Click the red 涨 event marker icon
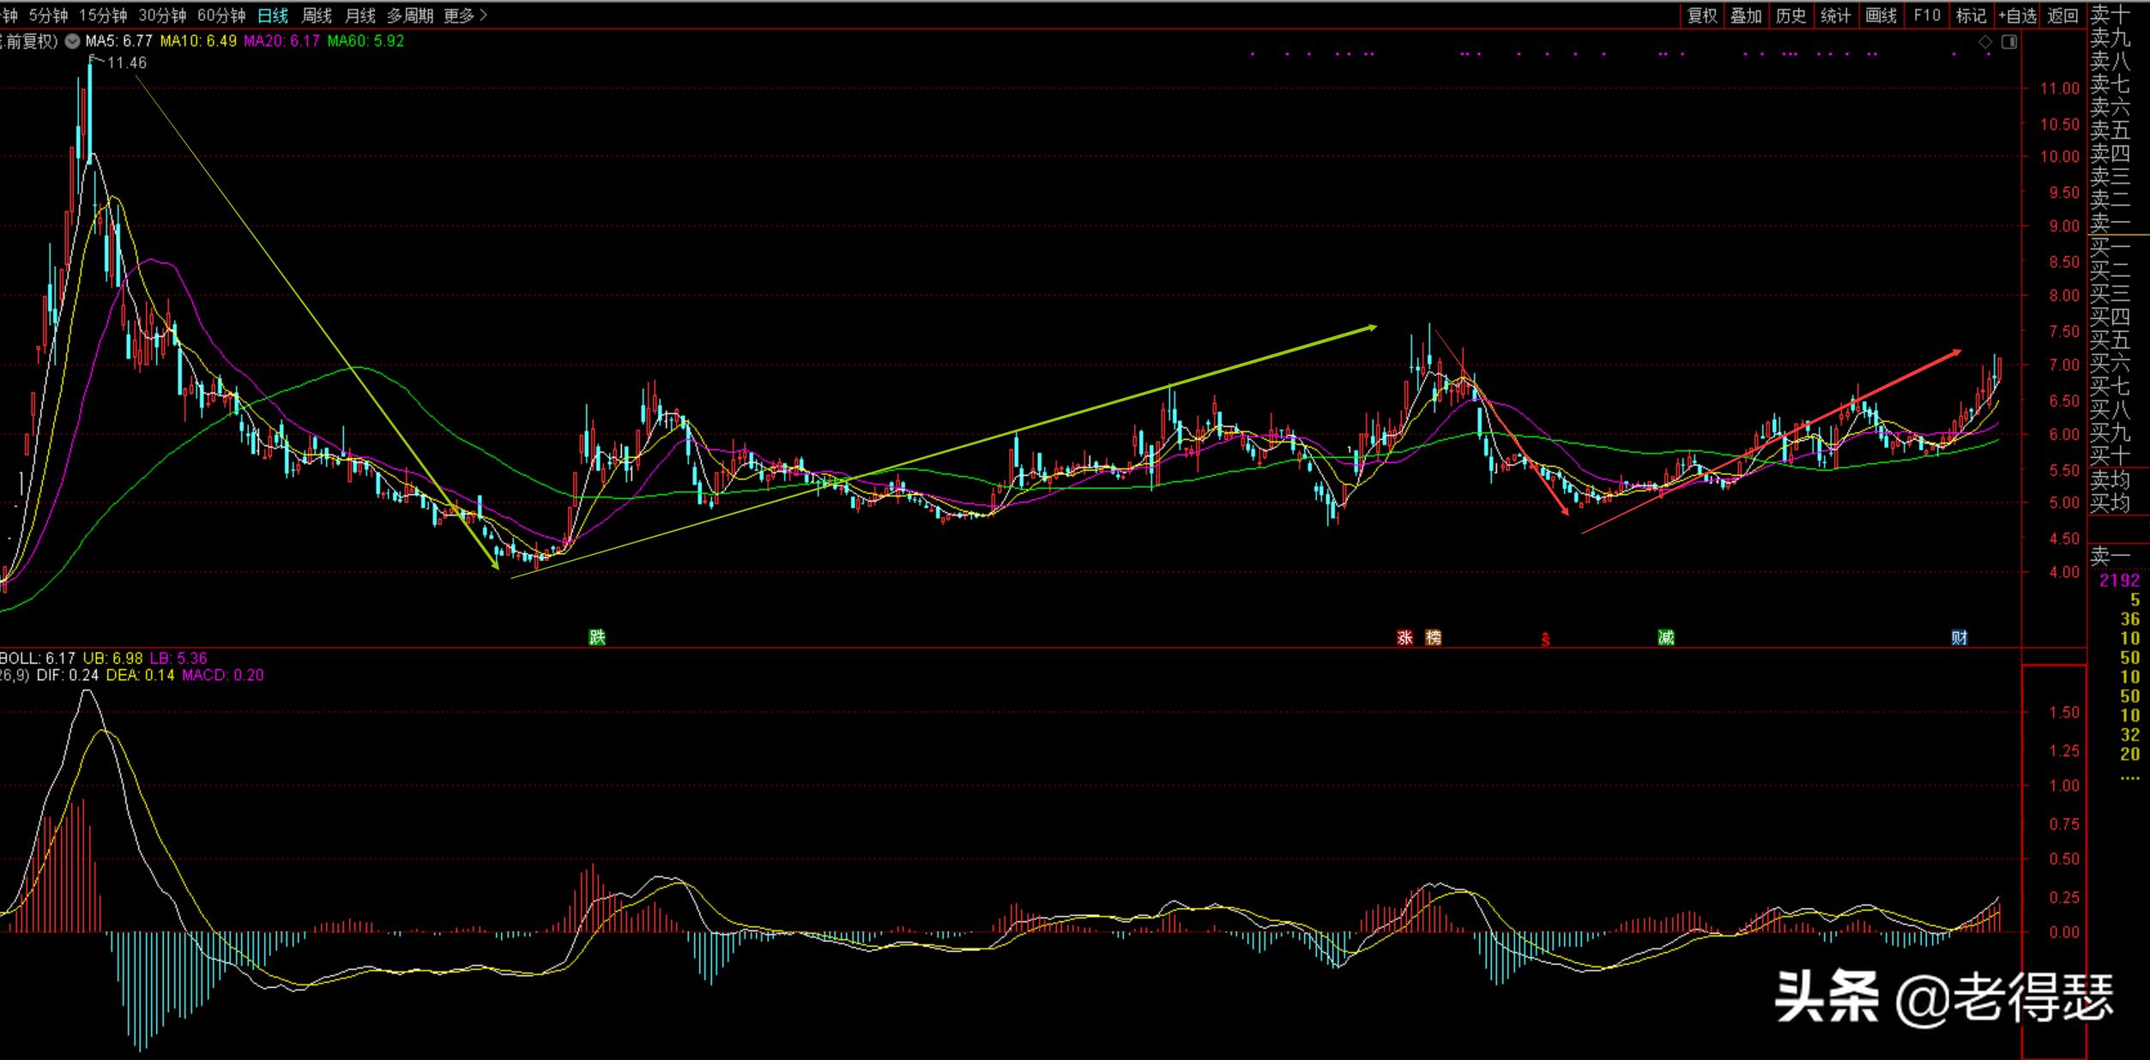Screen dimensions: 2150x1060 (x=1404, y=637)
